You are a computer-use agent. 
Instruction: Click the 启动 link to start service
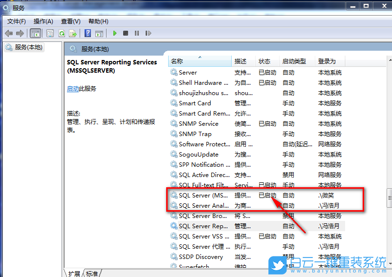pos(73,88)
